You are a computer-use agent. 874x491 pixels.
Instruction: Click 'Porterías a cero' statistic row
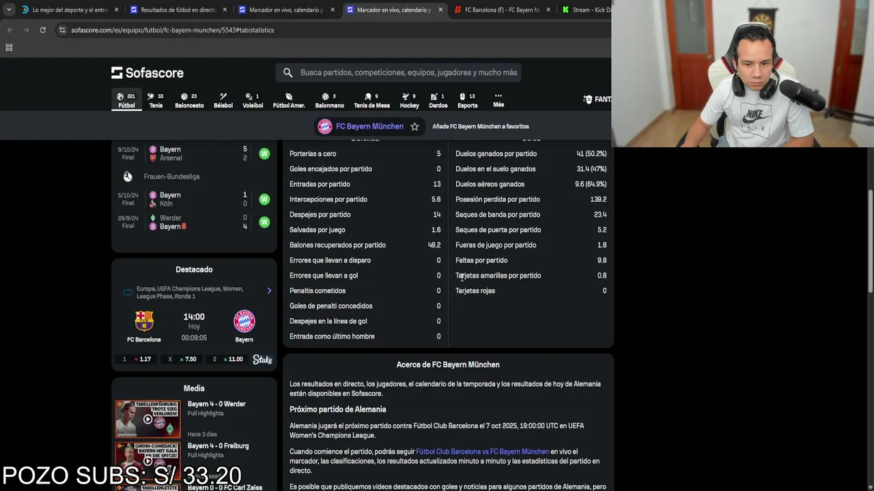pos(365,153)
